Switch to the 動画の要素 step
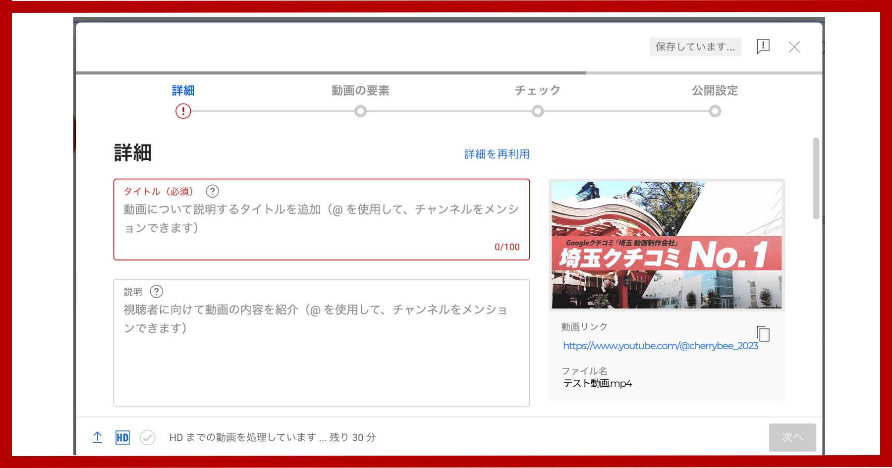The image size is (892, 468). click(x=360, y=91)
